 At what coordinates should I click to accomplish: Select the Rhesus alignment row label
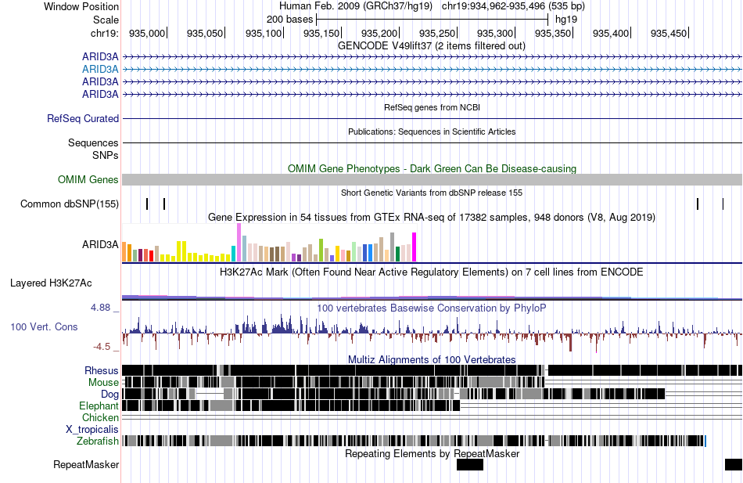[102, 370]
